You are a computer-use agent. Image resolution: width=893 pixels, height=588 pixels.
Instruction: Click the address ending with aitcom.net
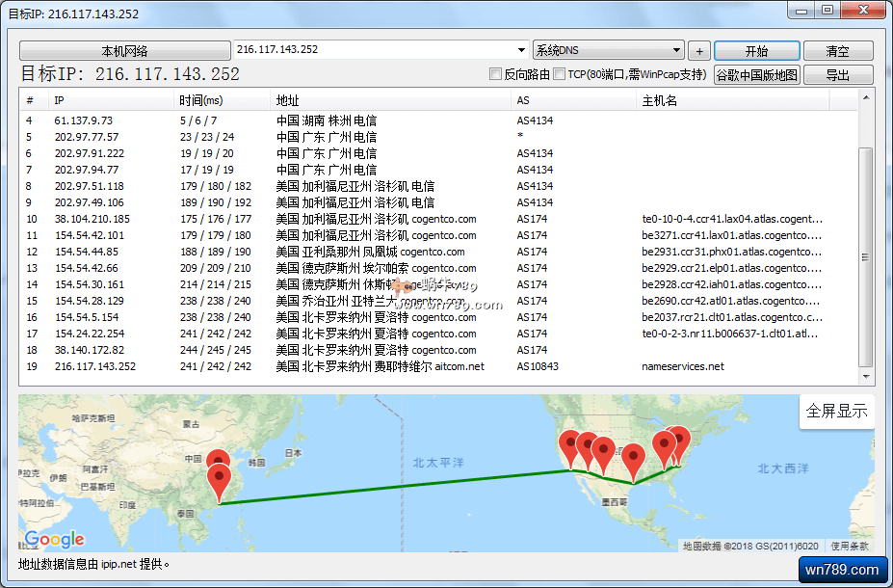(x=380, y=367)
